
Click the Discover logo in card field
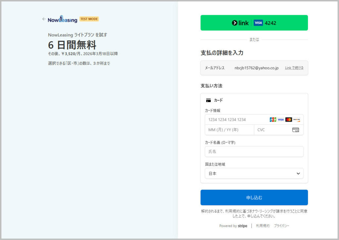coord(297,120)
